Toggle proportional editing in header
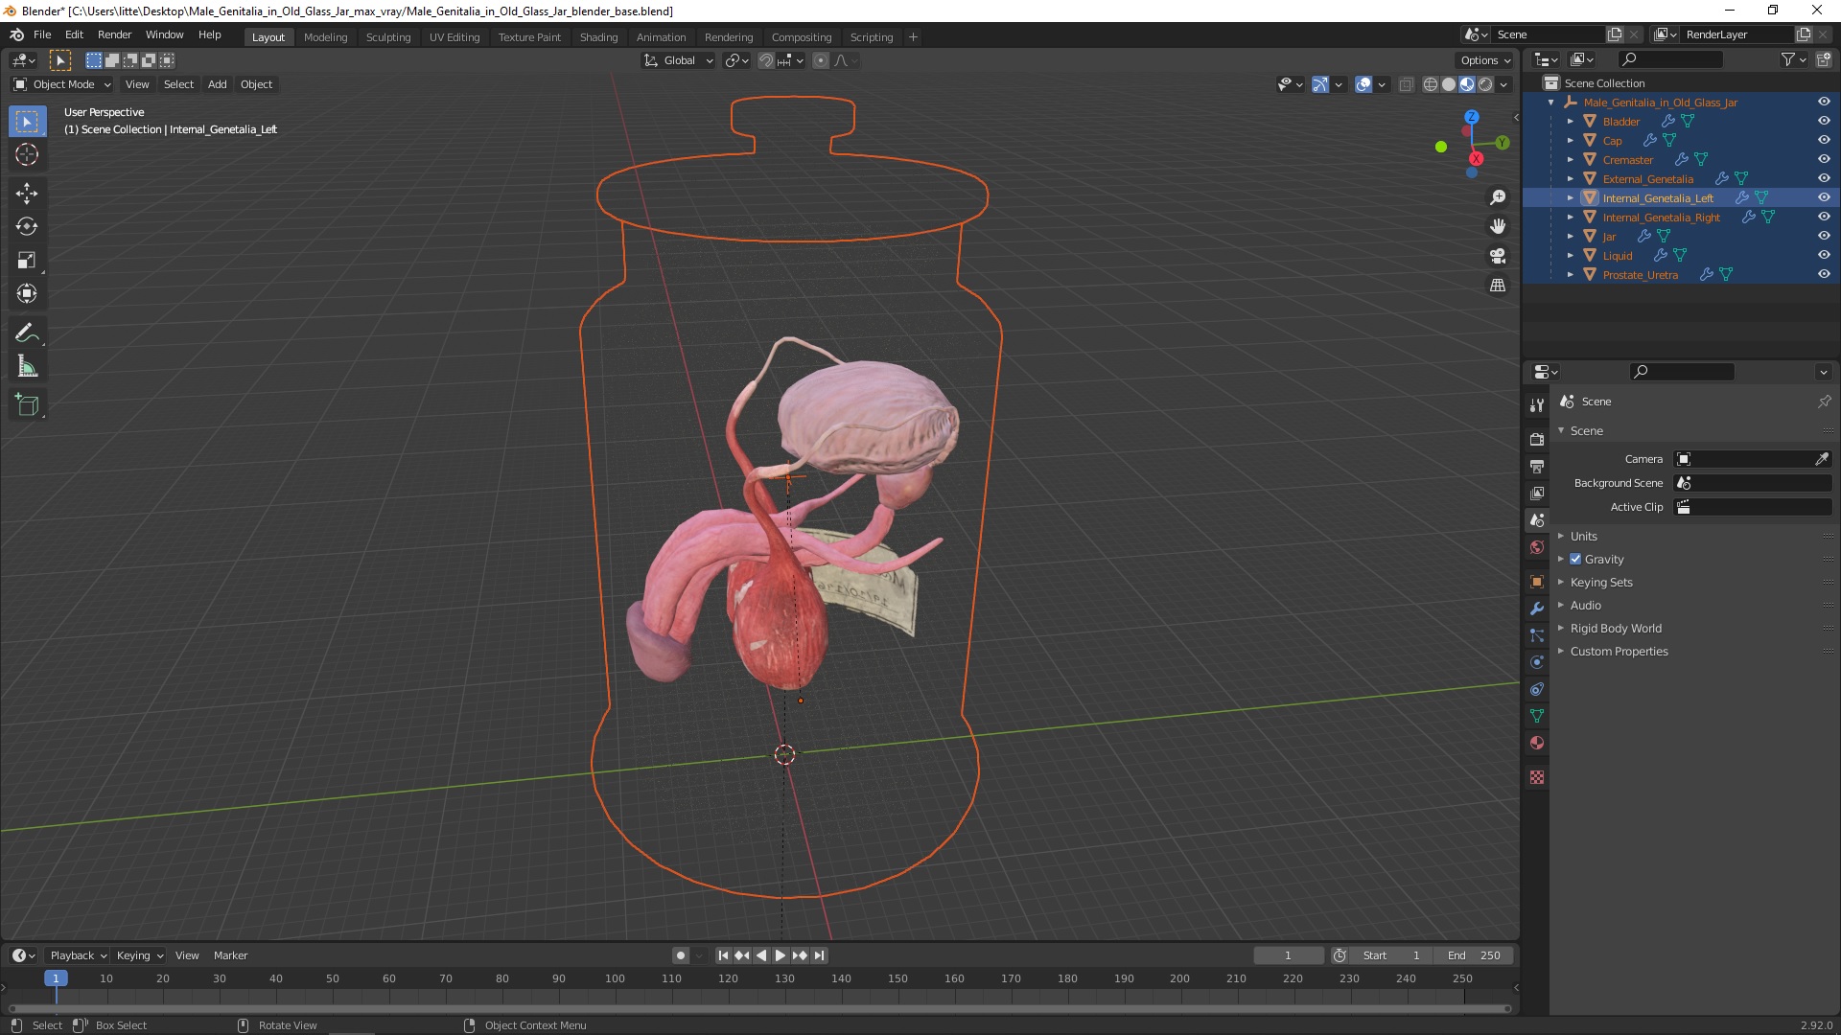Screen dimensions: 1841x1035 (821, 60)
